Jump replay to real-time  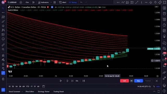(83, 81)
